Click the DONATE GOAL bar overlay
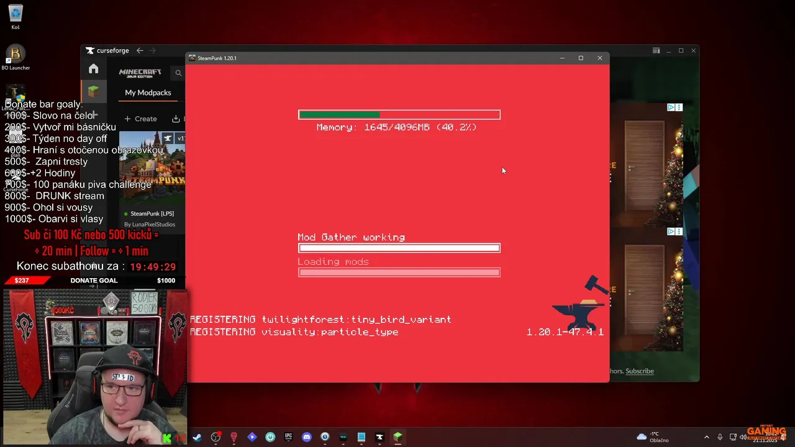 click(x=93, y=281)
